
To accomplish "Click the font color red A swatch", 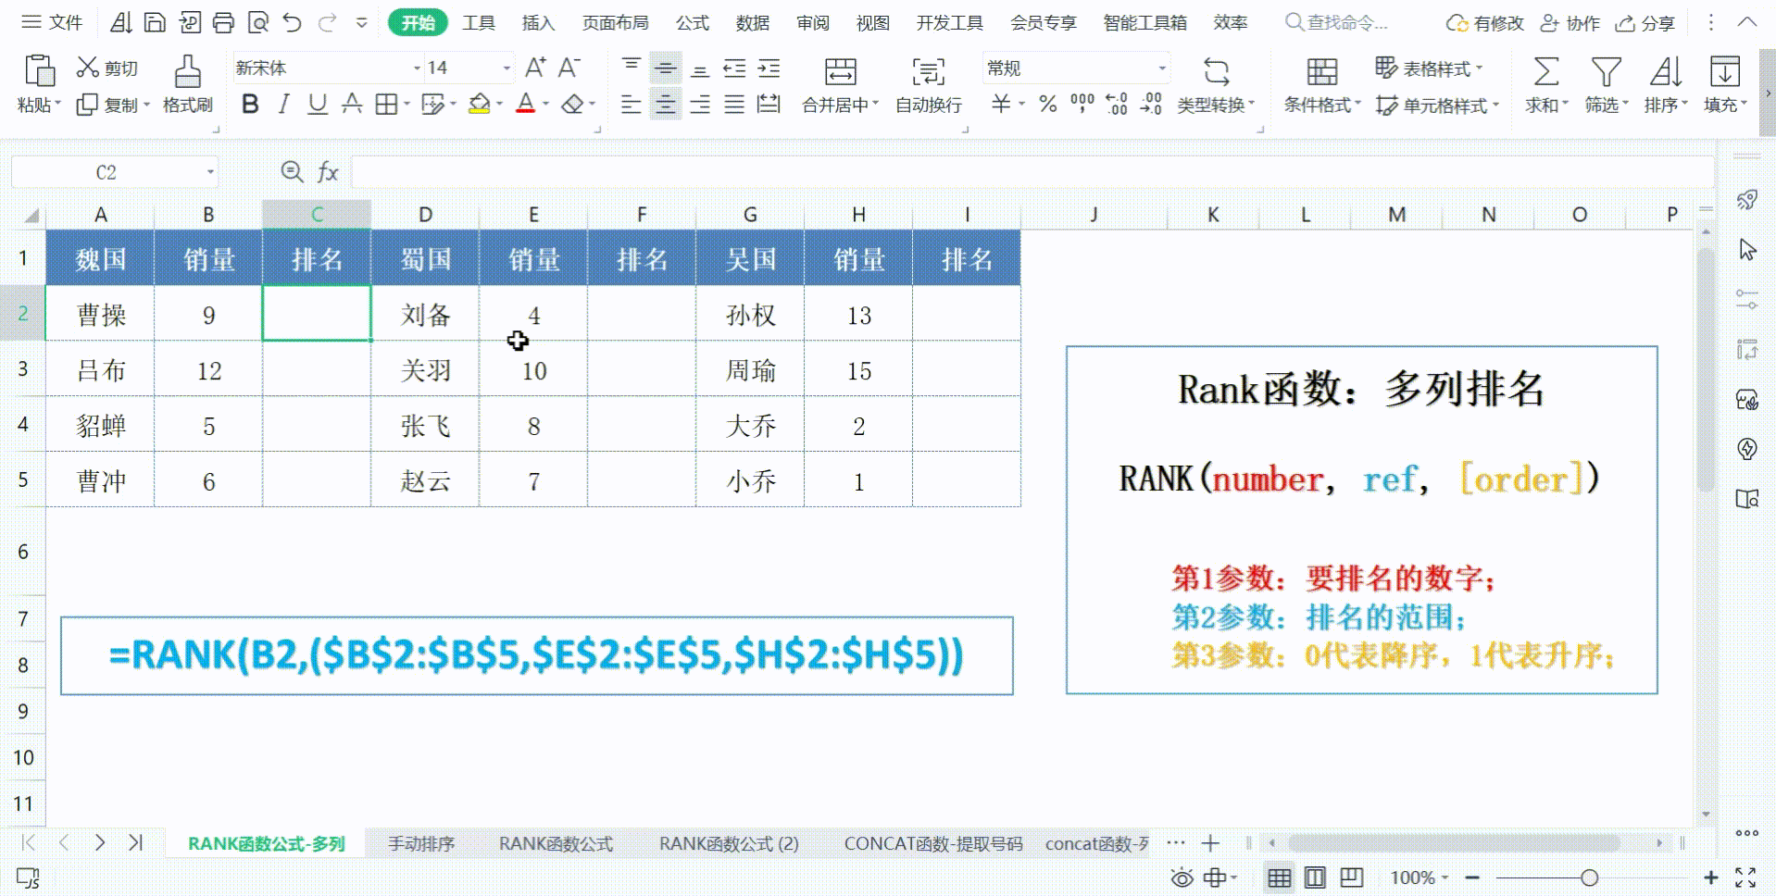I will pyautogui.click(x=525, y=105).
